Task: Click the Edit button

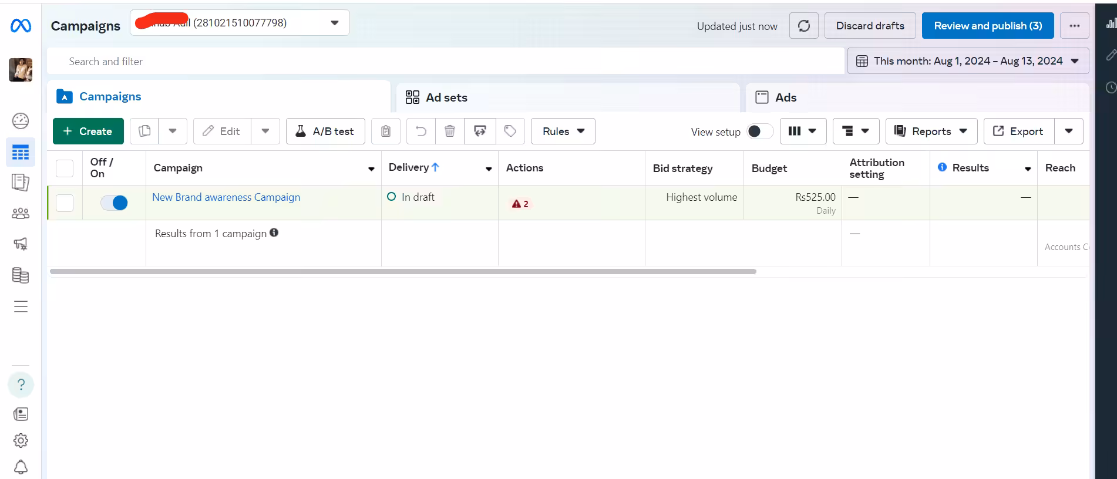Action: [222, 131]
